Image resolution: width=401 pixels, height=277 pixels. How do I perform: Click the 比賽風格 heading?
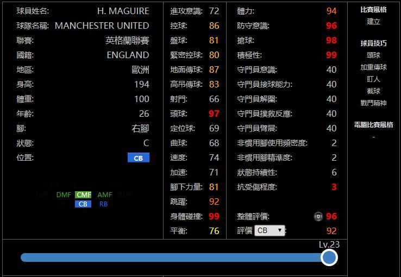click(x=373, y=10)
